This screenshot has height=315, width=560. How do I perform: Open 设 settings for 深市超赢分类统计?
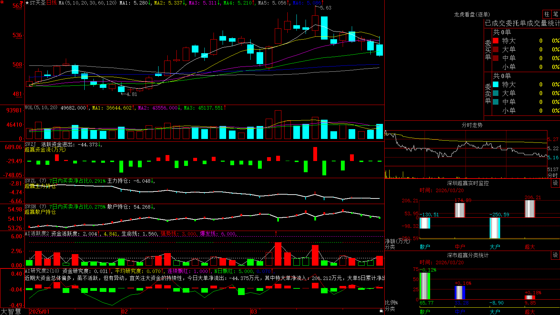click(555, 255)
